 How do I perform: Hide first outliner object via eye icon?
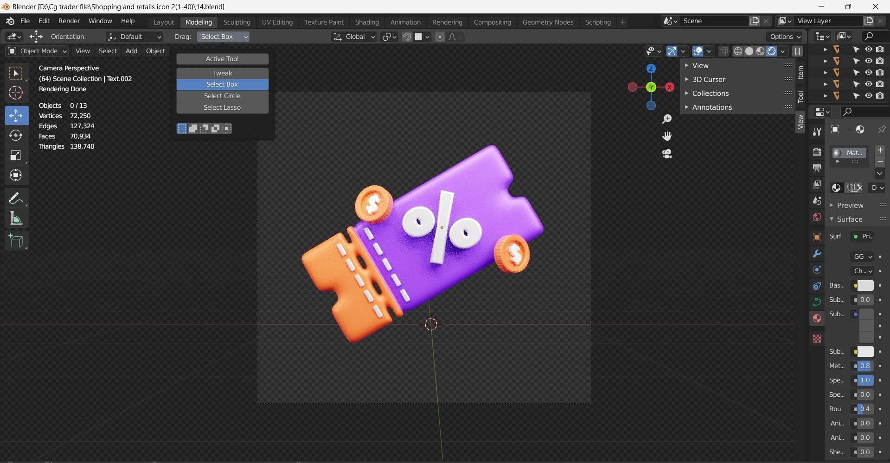868,50
